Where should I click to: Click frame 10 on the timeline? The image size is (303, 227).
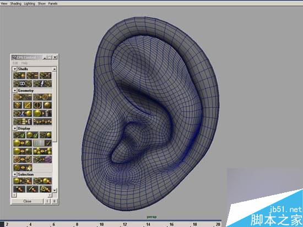coord(102,224)
